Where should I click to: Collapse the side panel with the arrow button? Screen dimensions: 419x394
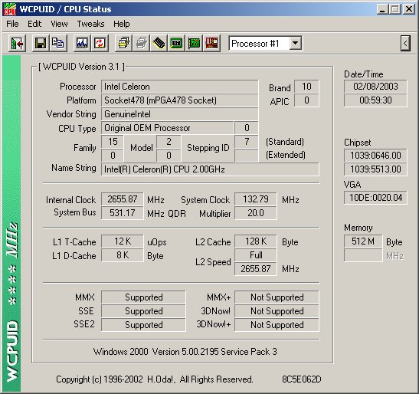(405, 43)
